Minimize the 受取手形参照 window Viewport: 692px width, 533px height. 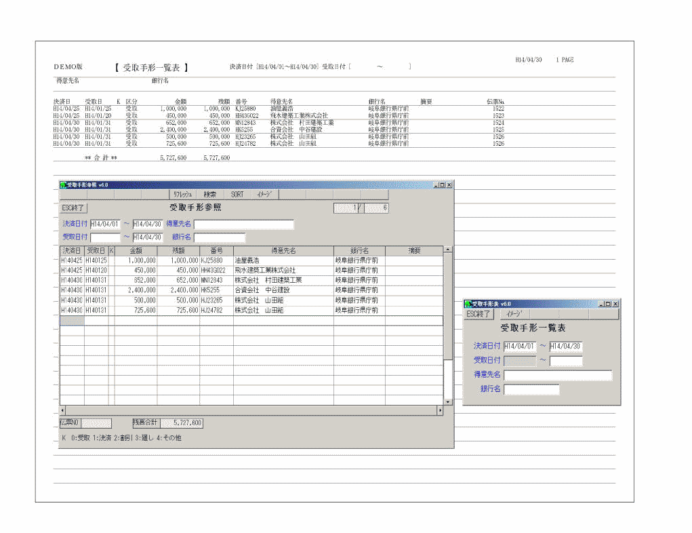pyautogui.click(x=436, y=185)
